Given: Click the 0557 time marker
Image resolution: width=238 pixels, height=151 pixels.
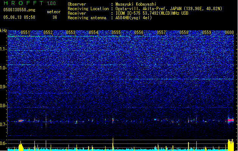Looking at the screenshot, I should click(161, 32).
